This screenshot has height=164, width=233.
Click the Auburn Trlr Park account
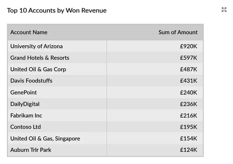point(31,150)
